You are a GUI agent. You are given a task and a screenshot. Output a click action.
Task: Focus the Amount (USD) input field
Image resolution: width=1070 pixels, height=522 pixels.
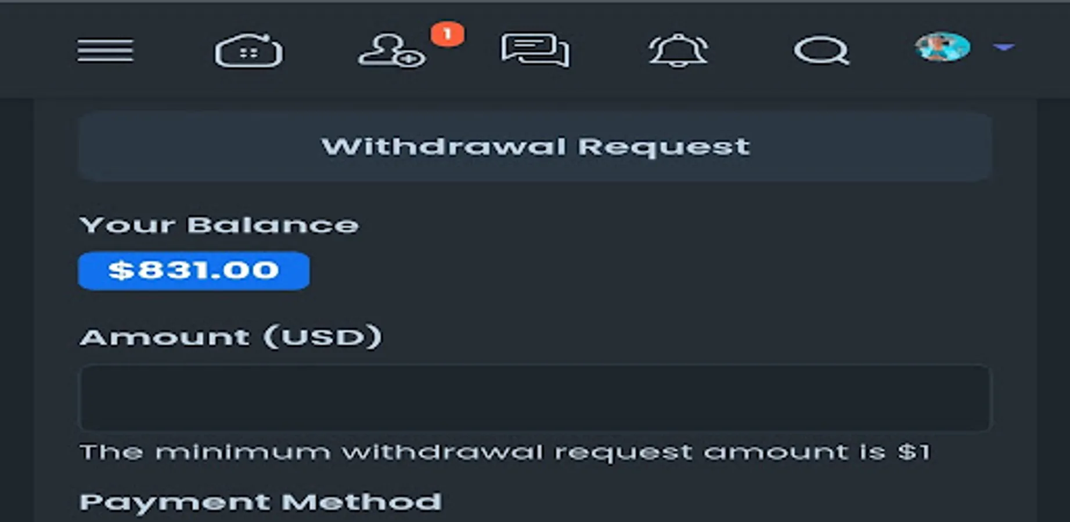point(535,398)
